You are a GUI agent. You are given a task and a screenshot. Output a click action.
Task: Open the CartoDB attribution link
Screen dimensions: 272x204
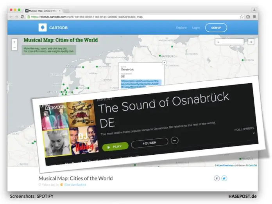click(x=252, y=165)
